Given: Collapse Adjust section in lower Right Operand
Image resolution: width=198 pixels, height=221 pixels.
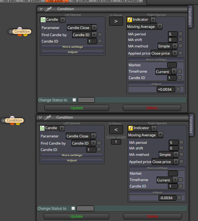Looking at the screenshot, I should click(157, 192).
